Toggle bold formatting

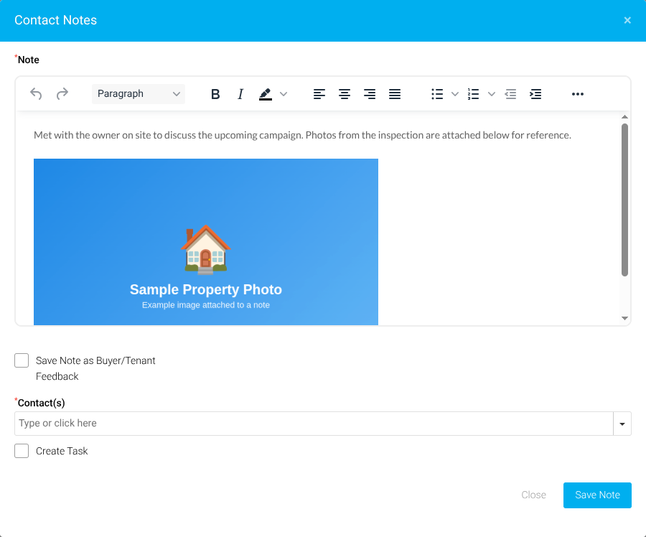[215, 94]
